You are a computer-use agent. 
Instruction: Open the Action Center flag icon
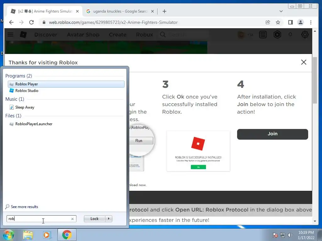tap(275, 235)
